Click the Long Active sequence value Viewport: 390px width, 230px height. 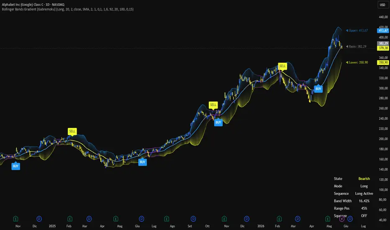click(x=364, y=194)
